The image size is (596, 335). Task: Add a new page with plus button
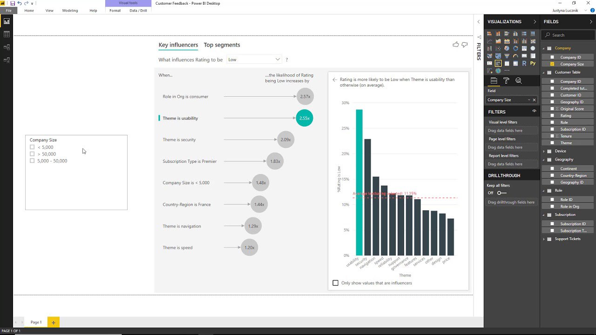54,322
